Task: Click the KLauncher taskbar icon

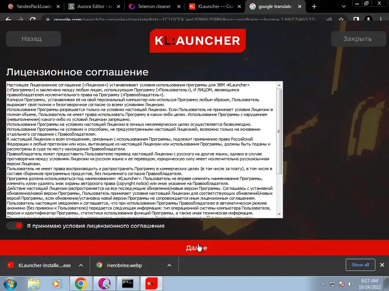Action: (x=151, y=283)
